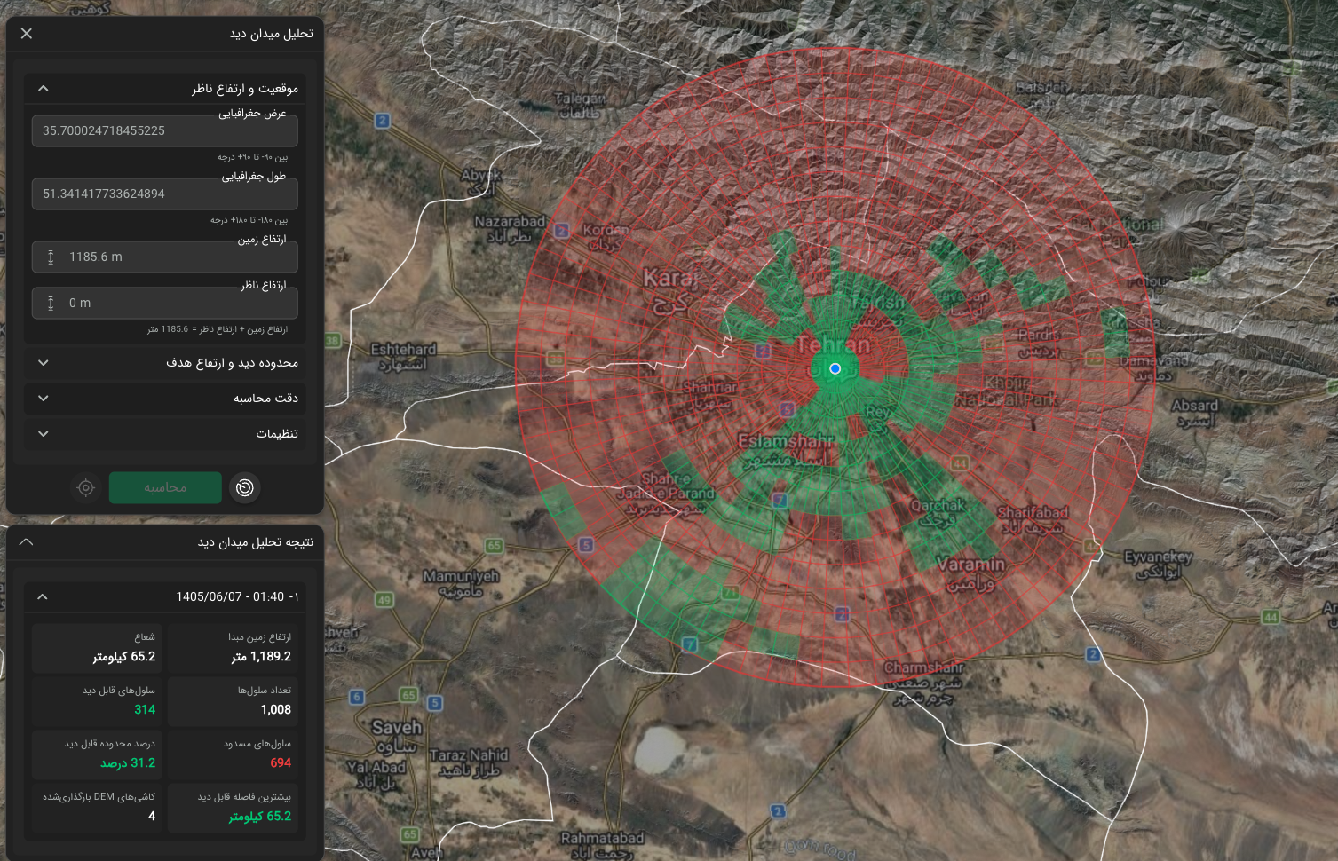Screen dimensions: 1338x861
Task: Click the radar sweep icon button
Action: 245,487
